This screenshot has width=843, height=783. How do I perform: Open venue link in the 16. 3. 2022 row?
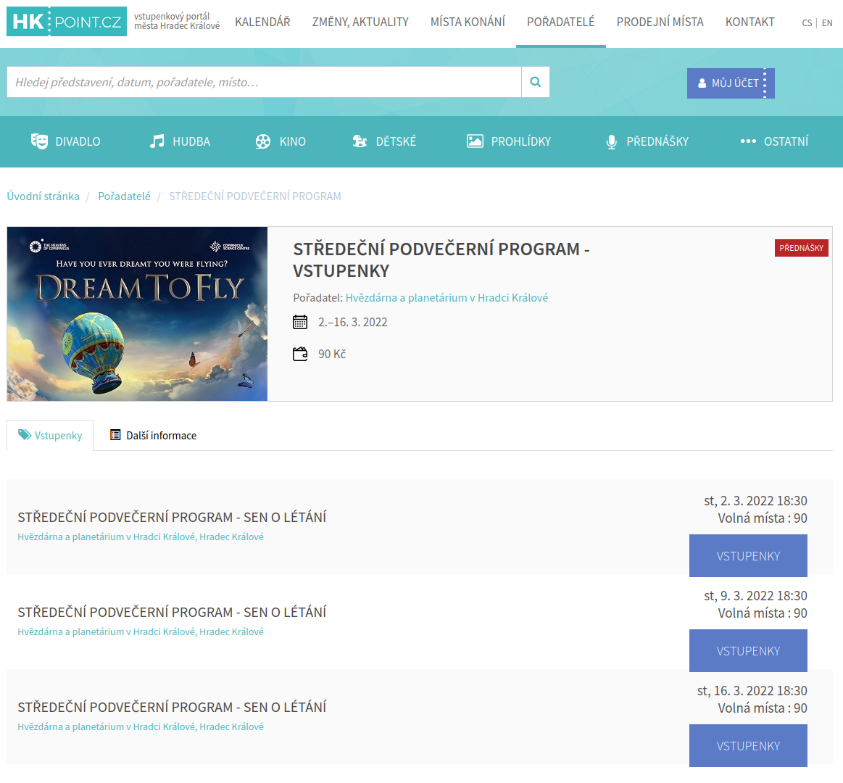141,726
